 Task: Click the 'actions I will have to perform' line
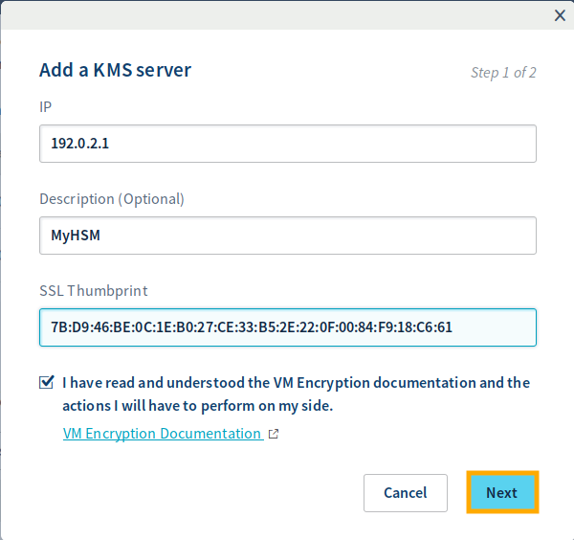(x=200, y=405)
